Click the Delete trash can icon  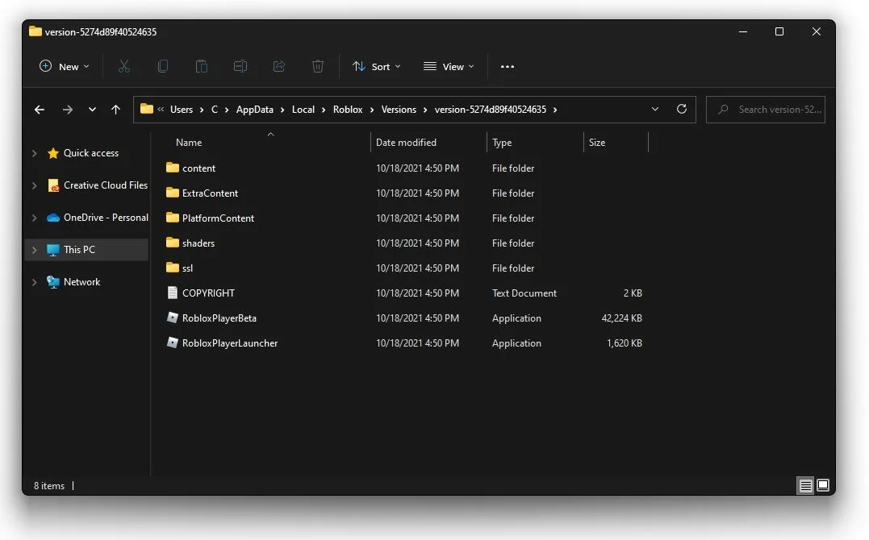pos(318,66)
